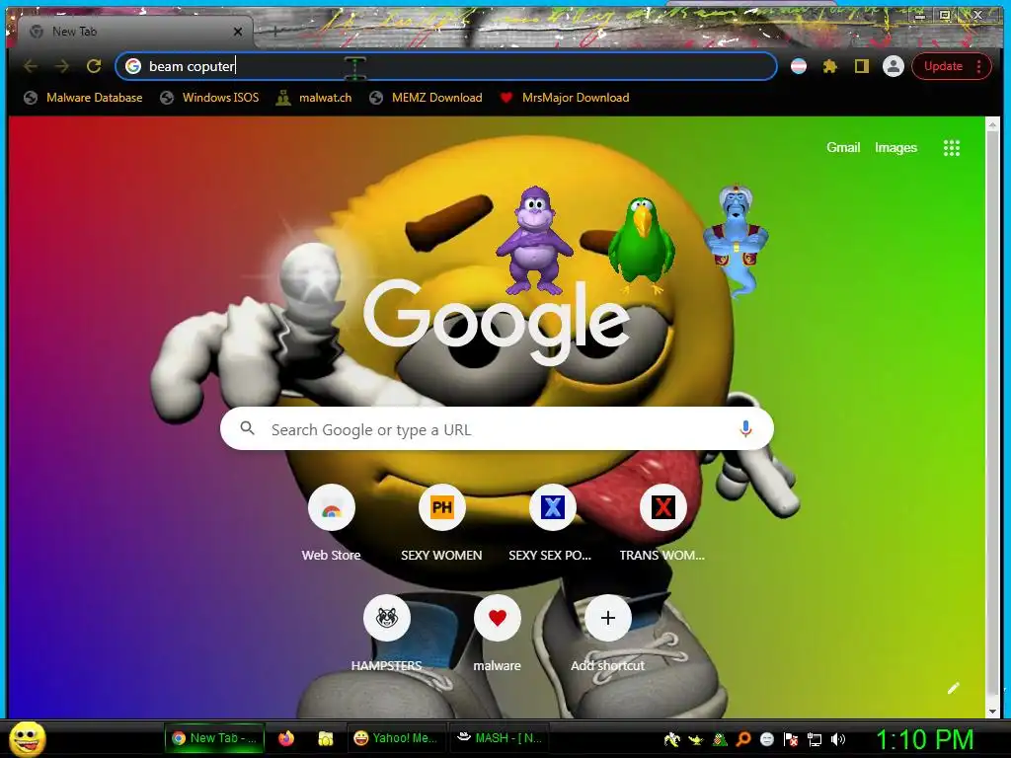This screenshot has height=758, width=1011.
Task: Click the browser back arrow
Action: 31,66
